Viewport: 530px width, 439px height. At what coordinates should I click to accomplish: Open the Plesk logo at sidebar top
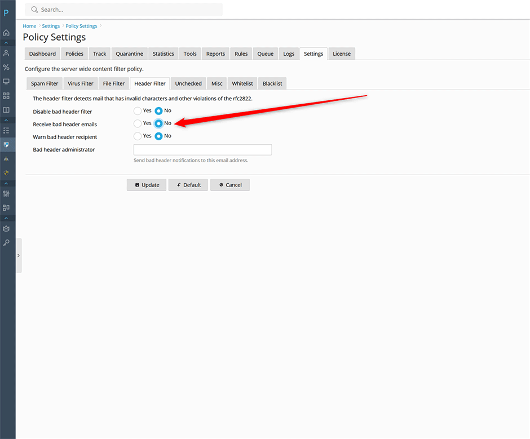tap(6, 13)
